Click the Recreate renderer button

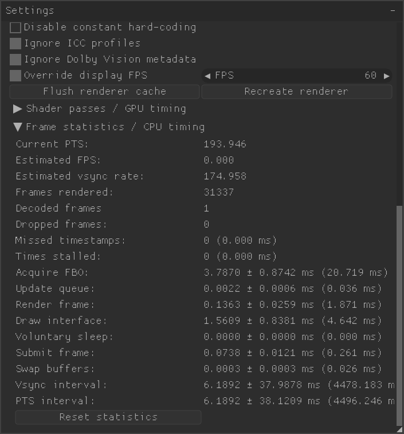(x=297, y=92)
